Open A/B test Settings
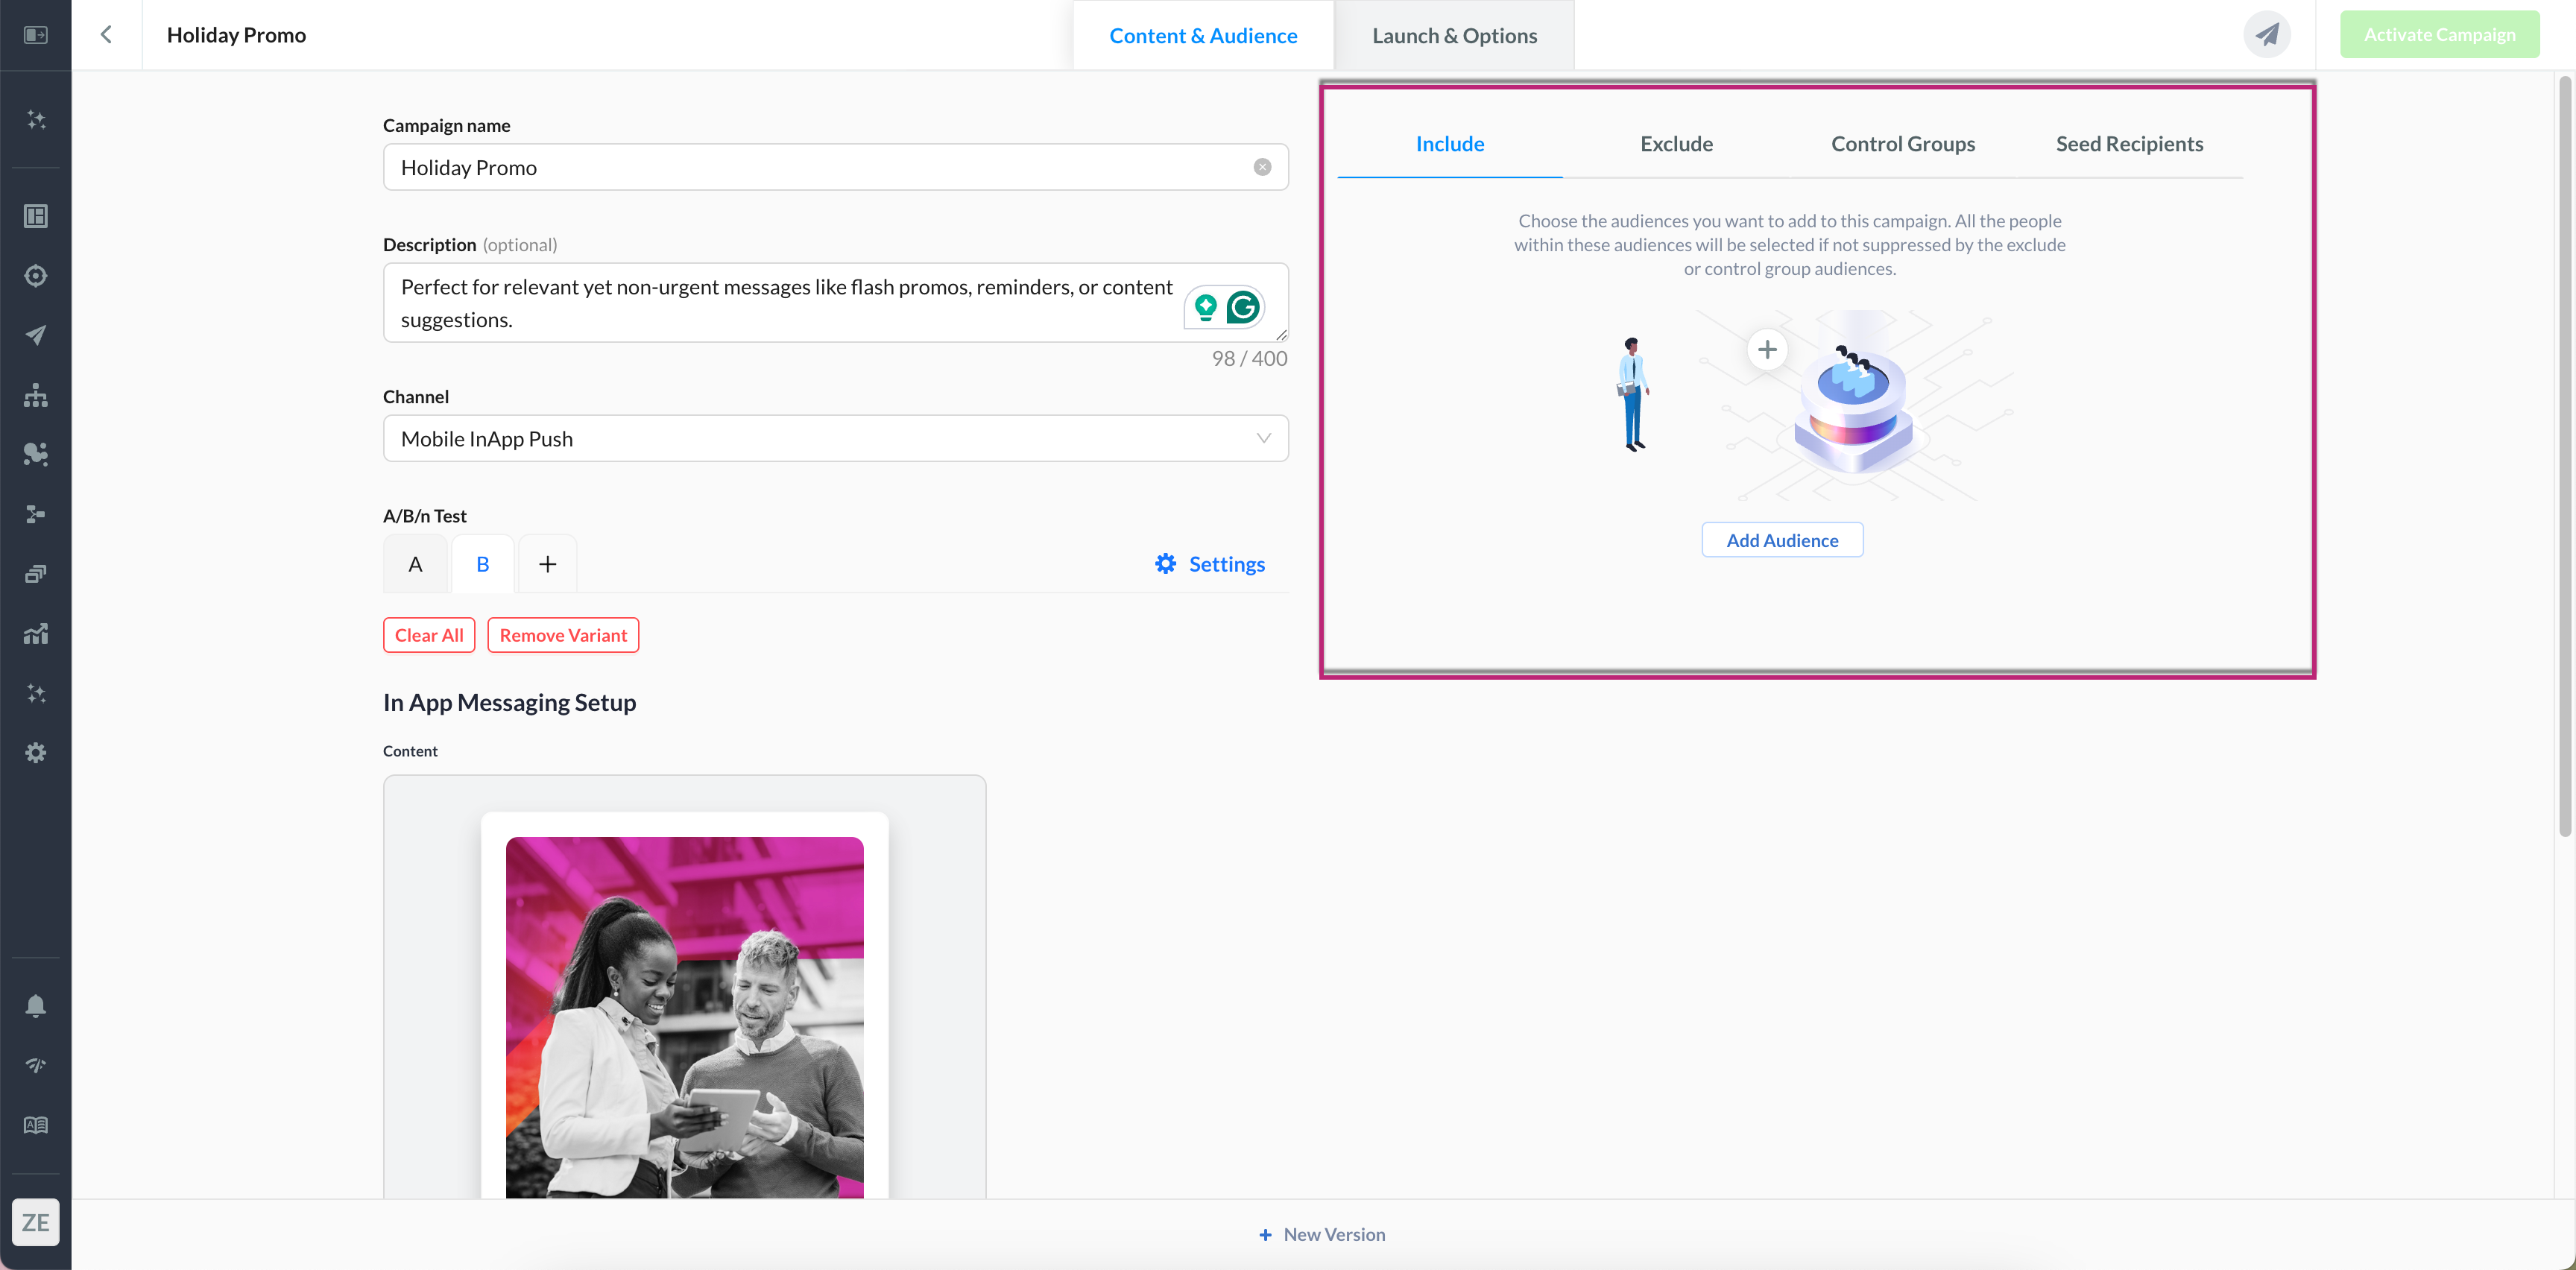Viewport: 2576px width, 1270px height. pos(1210,564)
